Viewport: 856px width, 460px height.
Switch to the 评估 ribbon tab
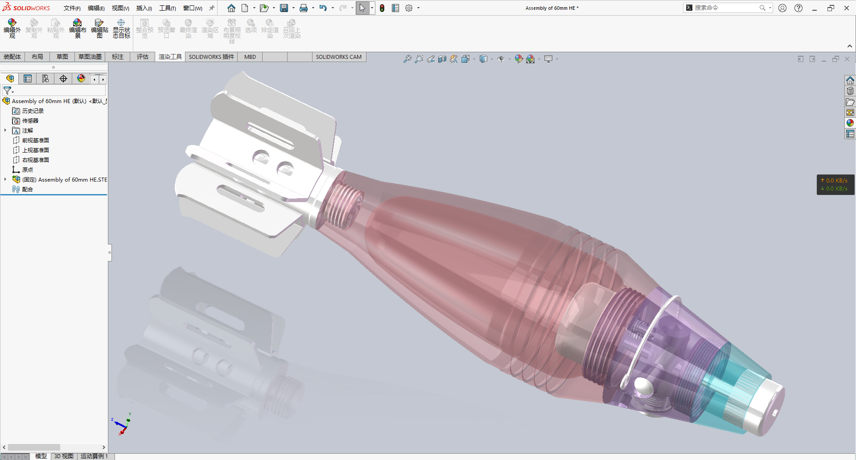click(x=143, y=57)
